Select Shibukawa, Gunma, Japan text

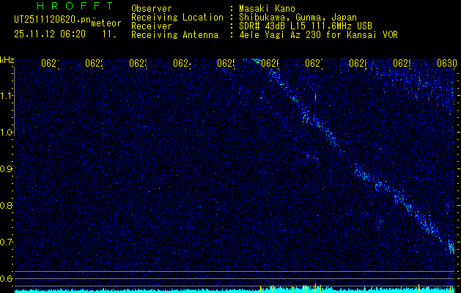coord(298,18)
